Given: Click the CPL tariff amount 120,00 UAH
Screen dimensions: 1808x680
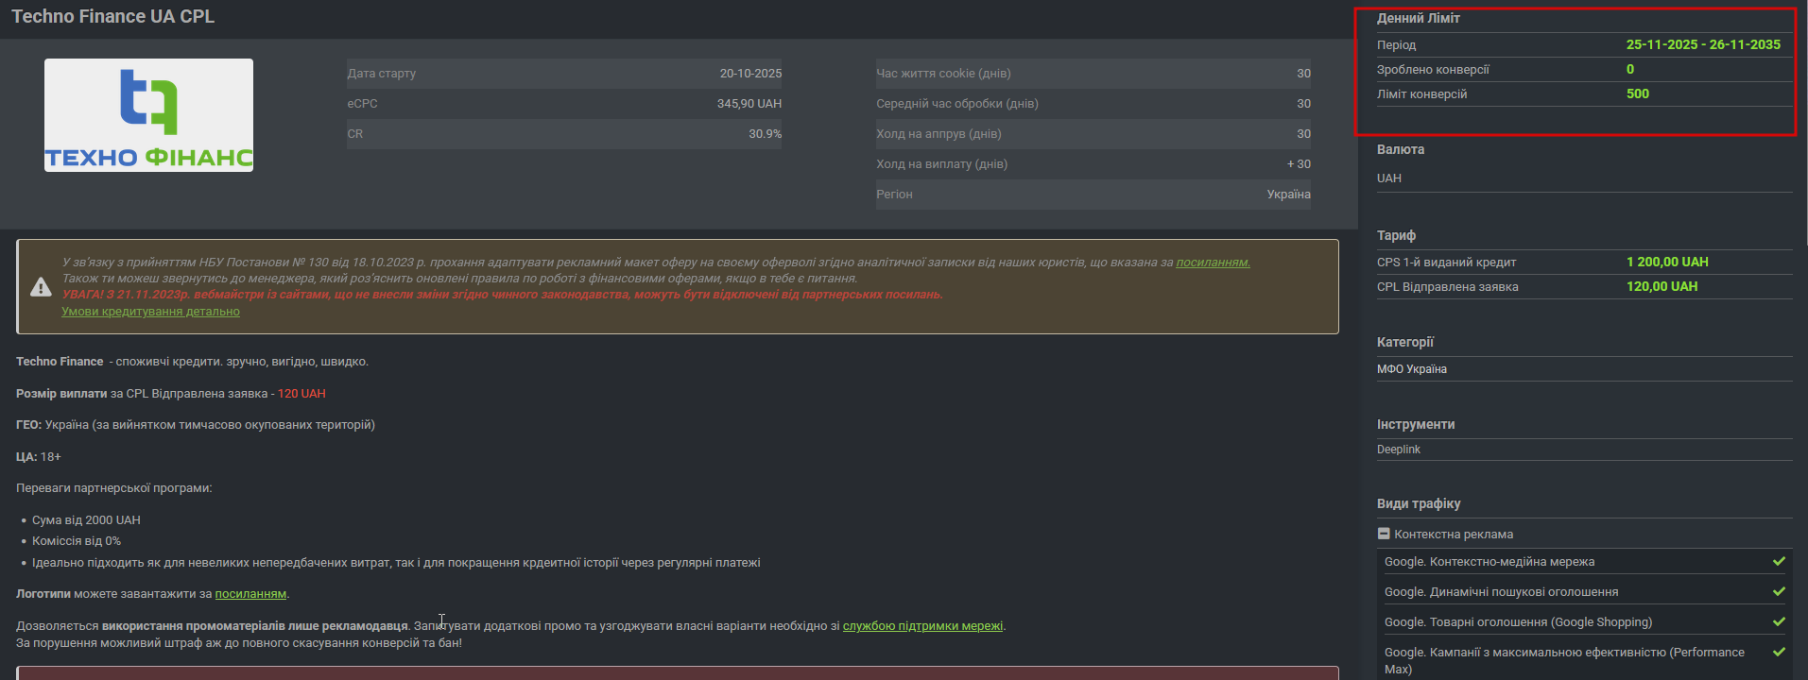Looking at the screenshot, I should [1662, 286].
